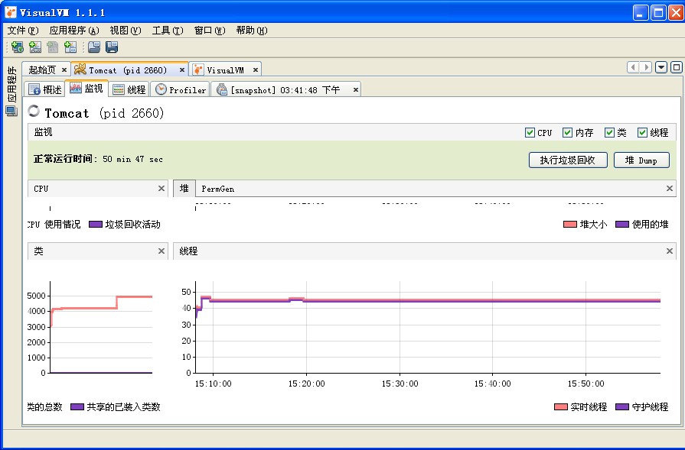Click the 实时线程 legend swatch
The image size is (685, 450).
(x=561, y=406)
